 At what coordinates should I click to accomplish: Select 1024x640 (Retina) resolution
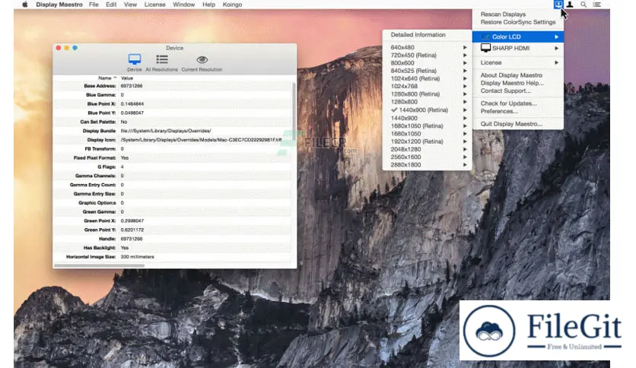pyautogui.click(x=415, y=78)
